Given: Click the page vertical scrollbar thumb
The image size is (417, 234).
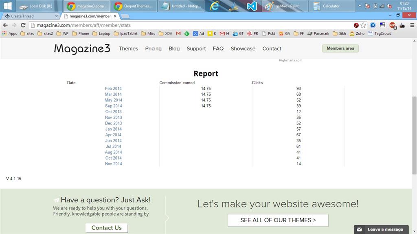Looking at the screenshot, I should tap(415, 136).
